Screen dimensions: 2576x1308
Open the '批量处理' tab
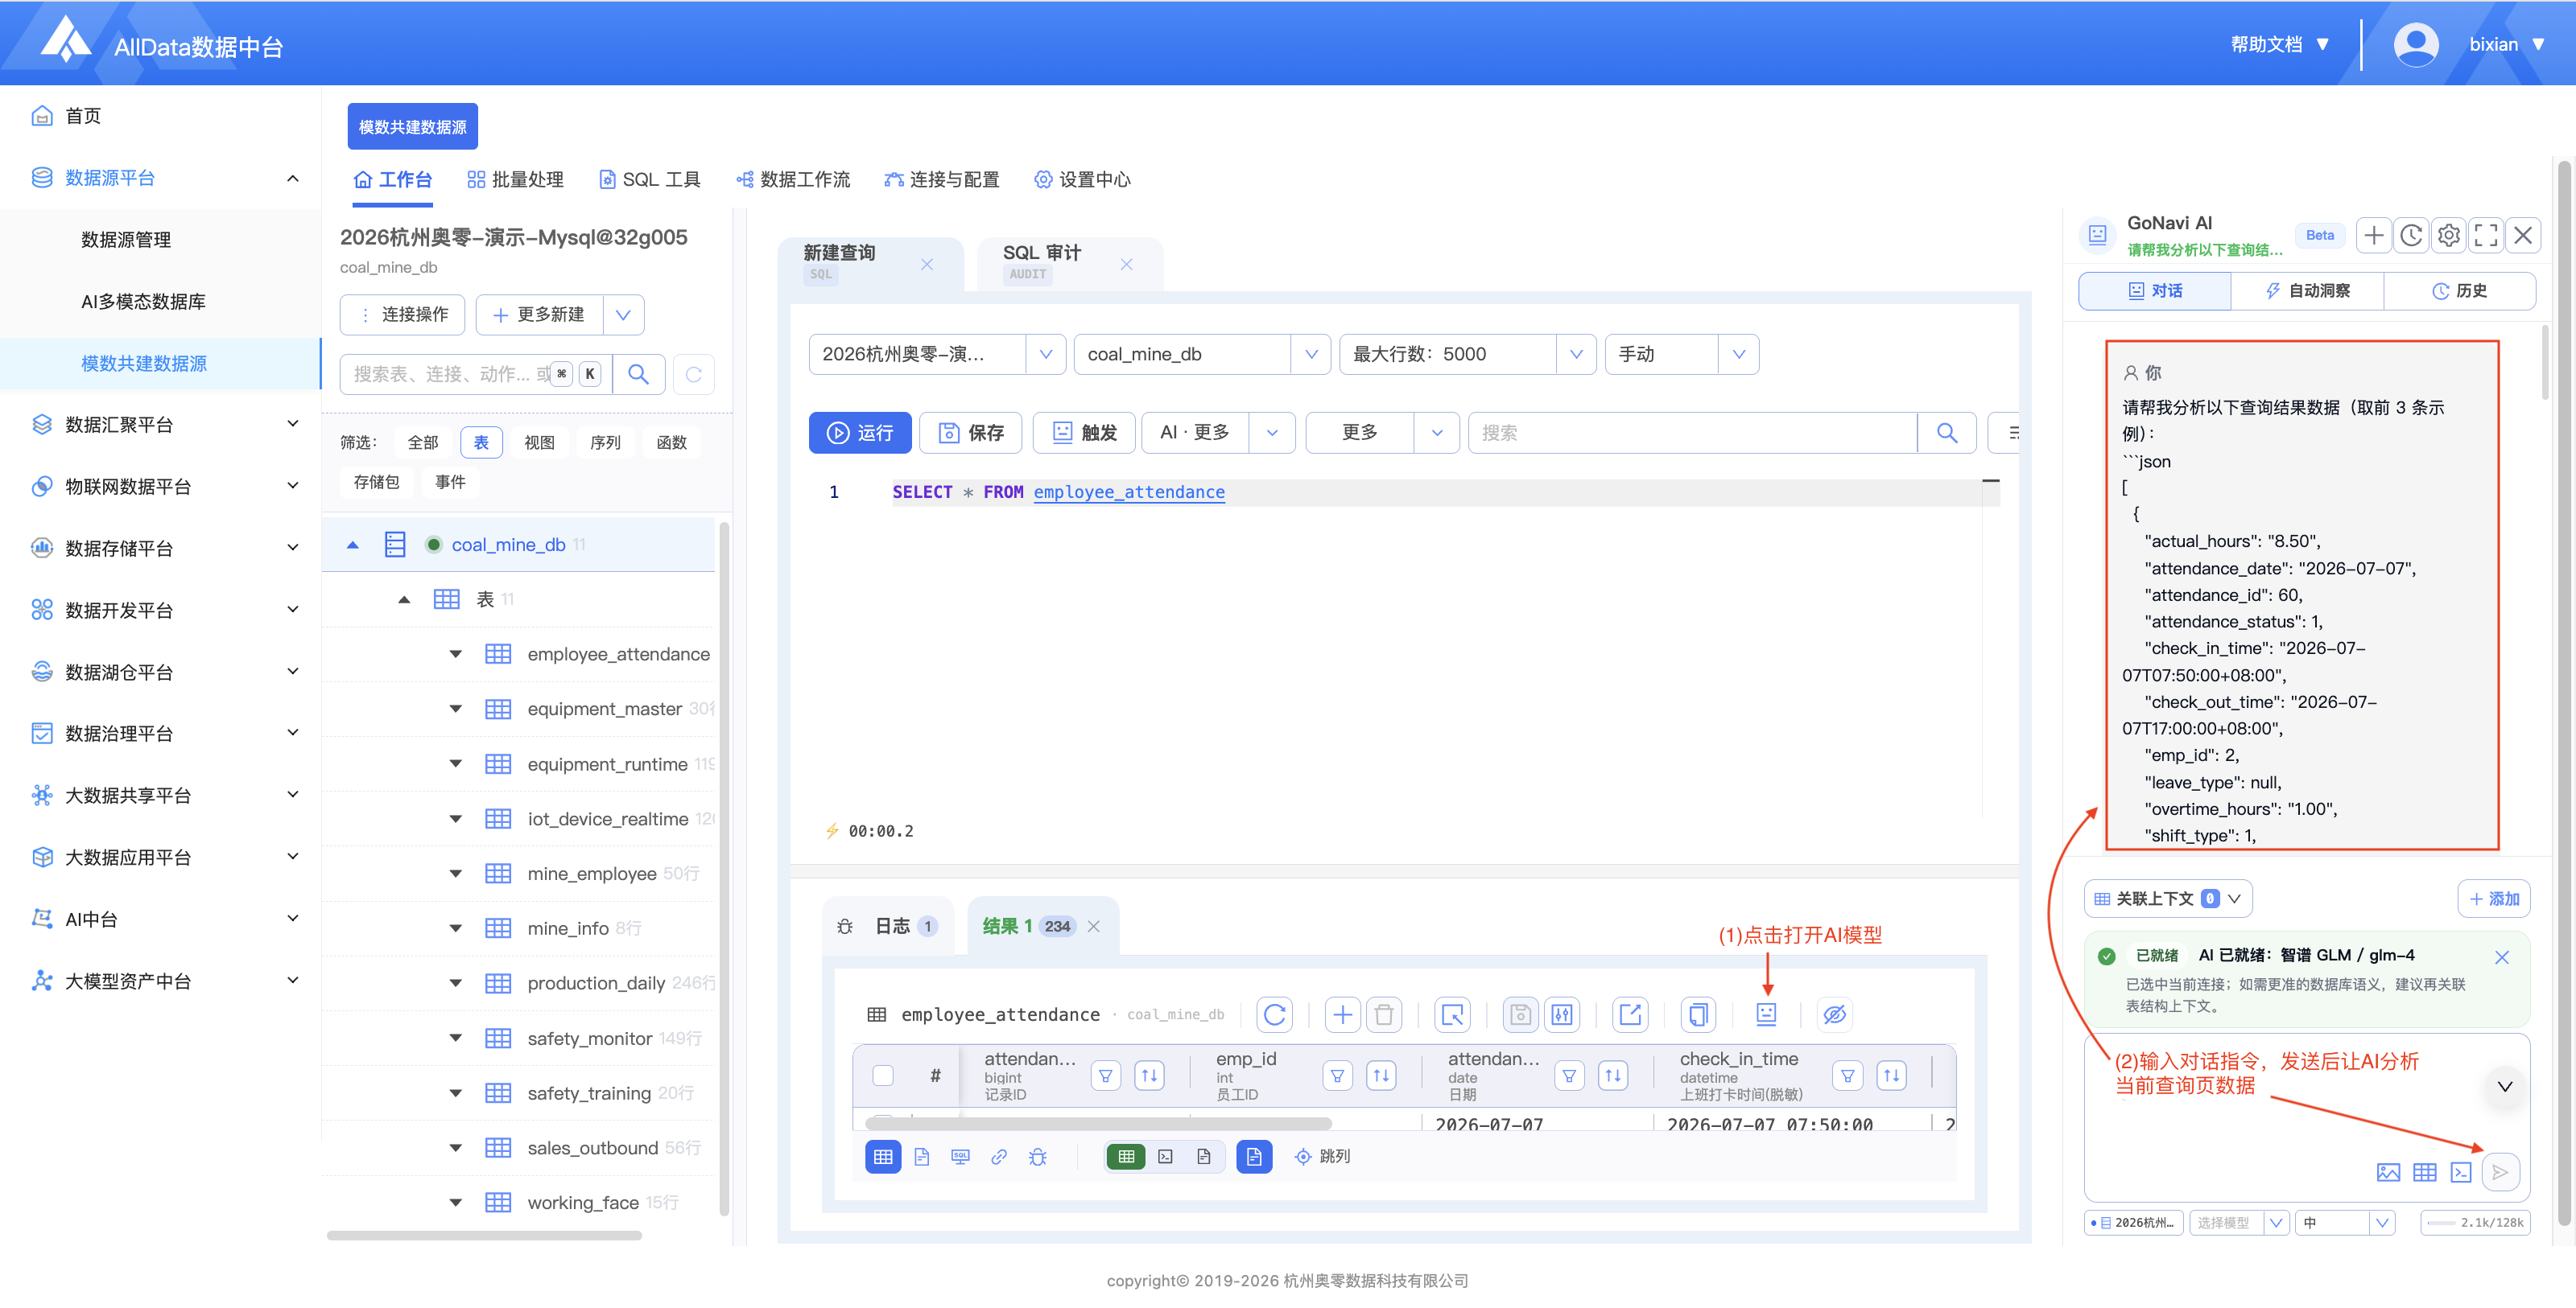point(515,180)
